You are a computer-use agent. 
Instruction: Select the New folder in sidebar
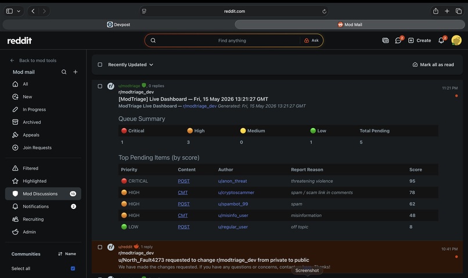point(43,97)
